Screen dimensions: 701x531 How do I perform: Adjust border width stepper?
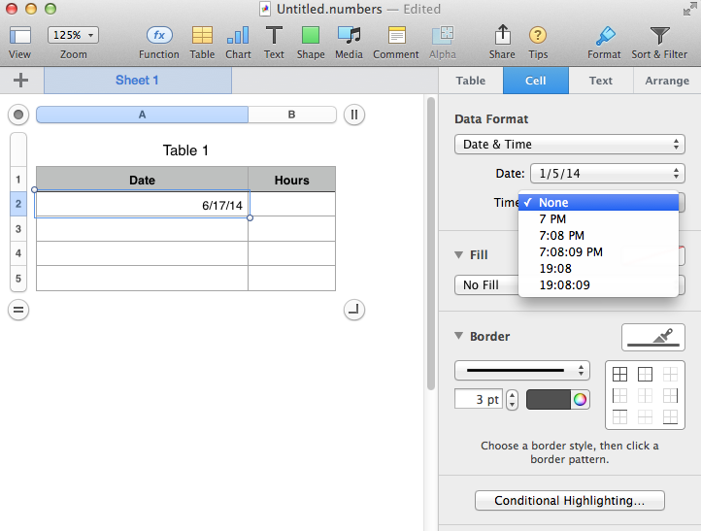click(512, 399)
